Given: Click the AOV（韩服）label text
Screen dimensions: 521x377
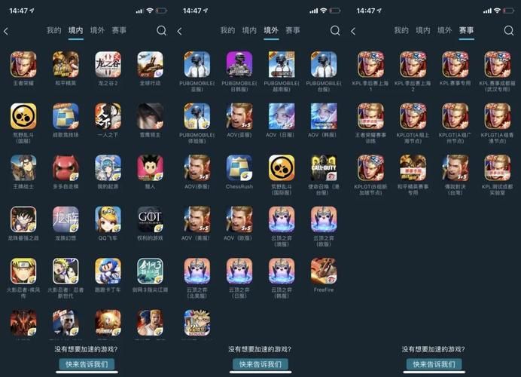Looking at the screenshot, I should (x=322, y=135).
